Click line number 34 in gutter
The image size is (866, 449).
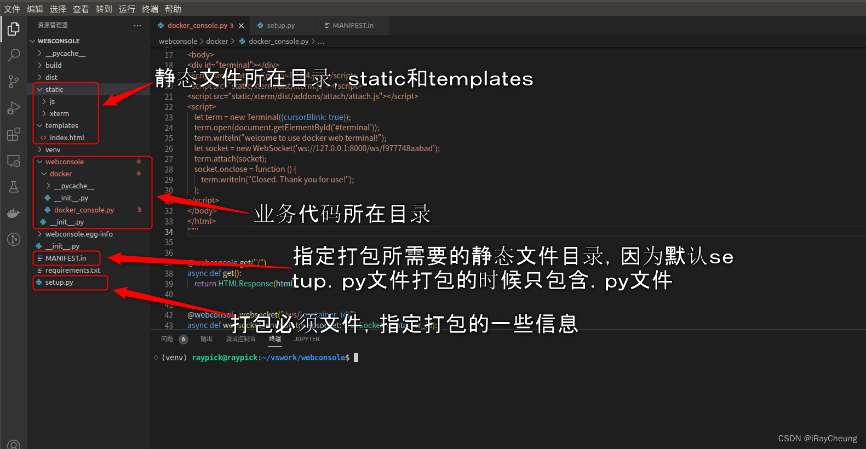coord(169,232)
